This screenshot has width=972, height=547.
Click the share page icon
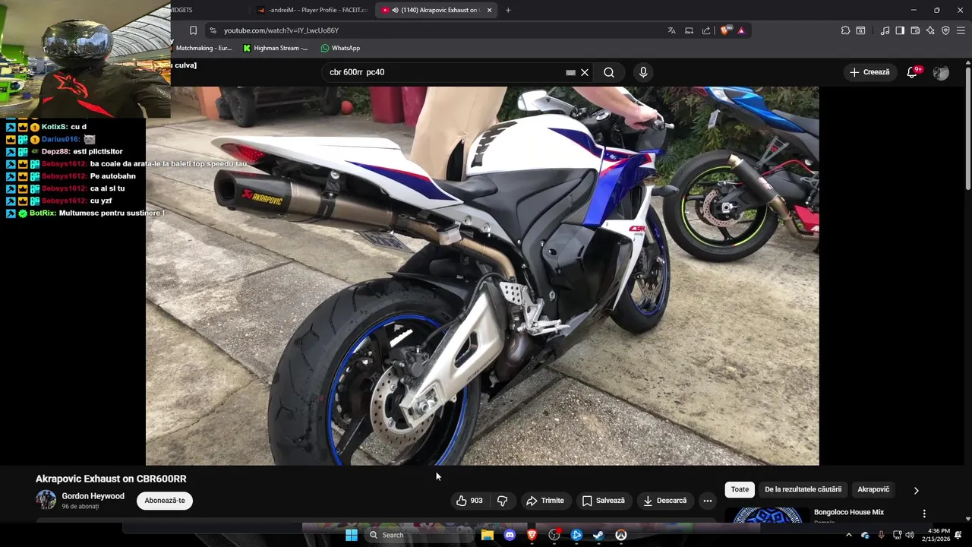click(706, 30)
